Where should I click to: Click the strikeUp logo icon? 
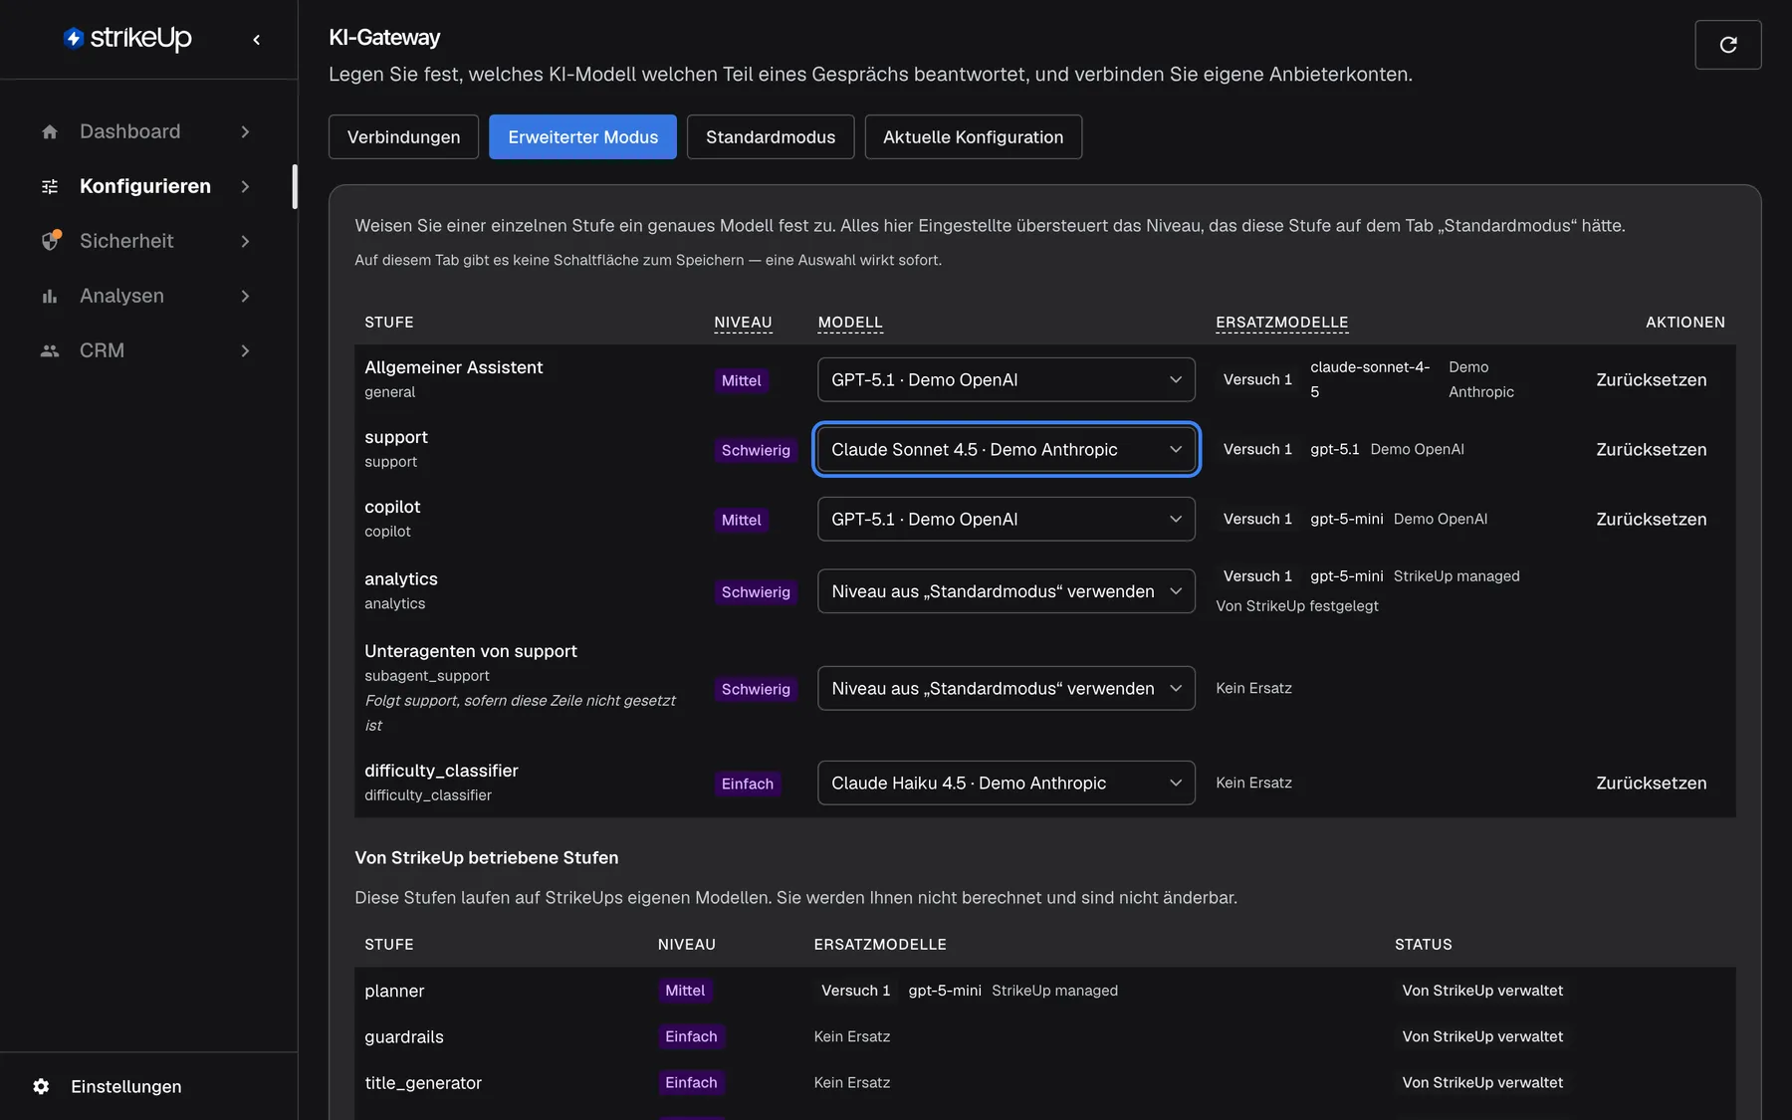point(74,38)
